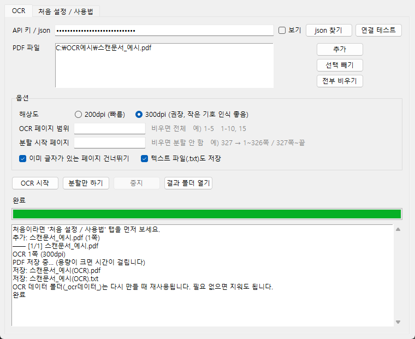415x339 pixels.
Task: Click hint text '비우면 분할 안 함'
Action: pos(177,143)
